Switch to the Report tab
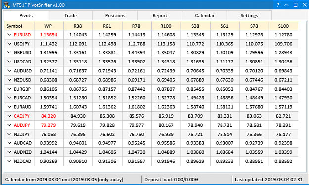The height and width of the screenshot is (185, 309). coord(160,15)
